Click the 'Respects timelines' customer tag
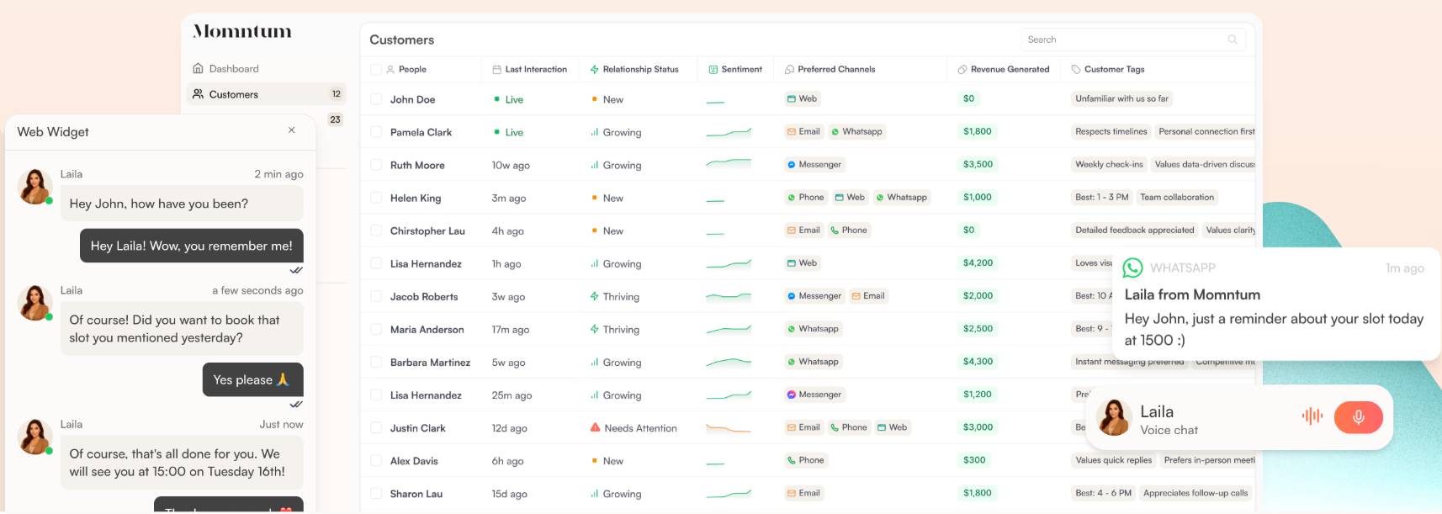The width and height of the screenshot is (1442, 514). [1111, 131]
